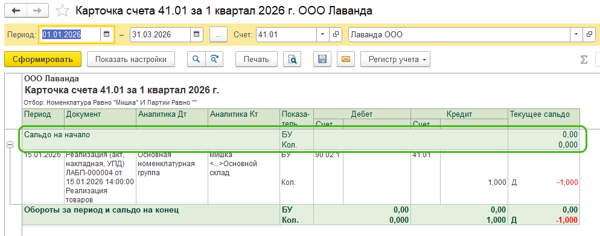Open the Регистр учета dropdown menu
Viewport: 600px width, 236px height.
tap(395, 59)
